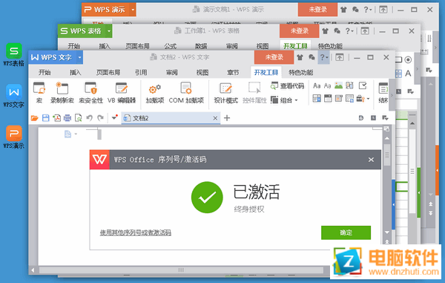Click print preview icon
Image resolution: width=445 pixels, height=283 pixels.
78,118
